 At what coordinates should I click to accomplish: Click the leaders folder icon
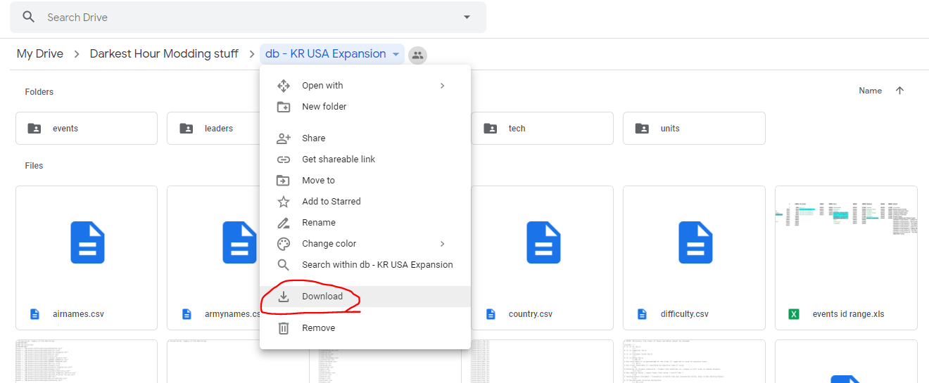coord(186,129)
